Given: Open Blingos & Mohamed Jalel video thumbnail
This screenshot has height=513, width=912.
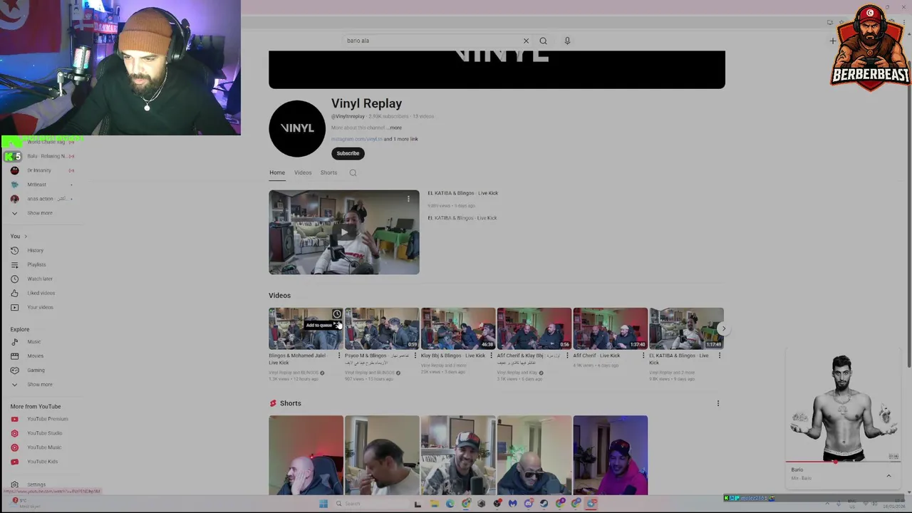Looking at the screenshot, I should 306,328.
